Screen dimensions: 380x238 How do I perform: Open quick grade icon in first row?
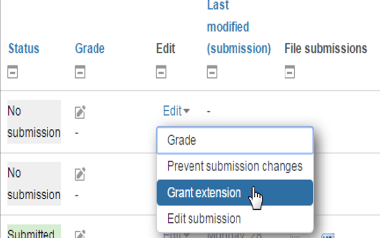click(x=80, y=113)
